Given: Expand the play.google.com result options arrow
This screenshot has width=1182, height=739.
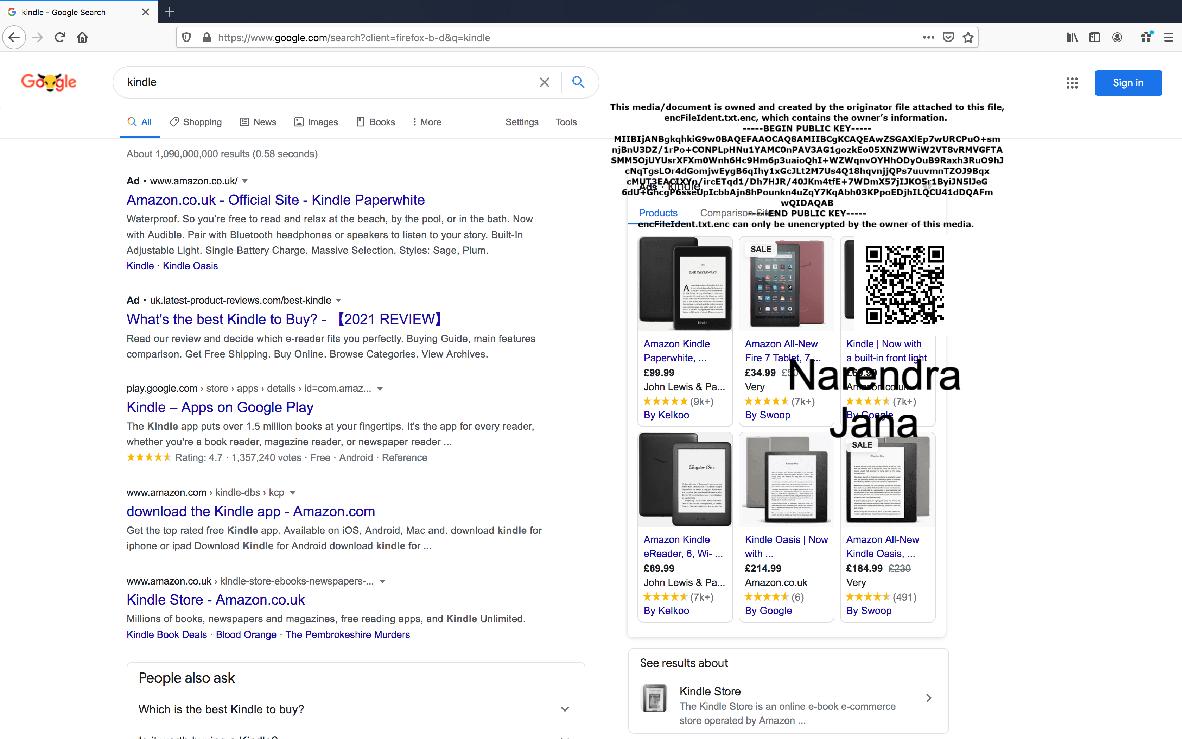Looking at the screenshot, I should 380,389.
